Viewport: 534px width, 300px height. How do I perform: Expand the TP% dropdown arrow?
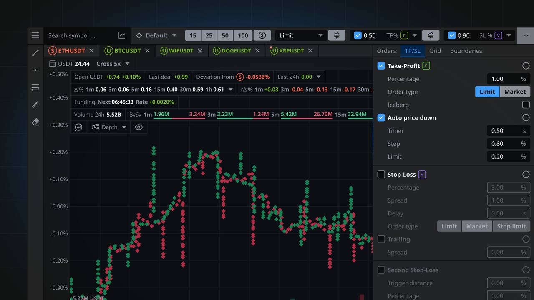[415, 35]
